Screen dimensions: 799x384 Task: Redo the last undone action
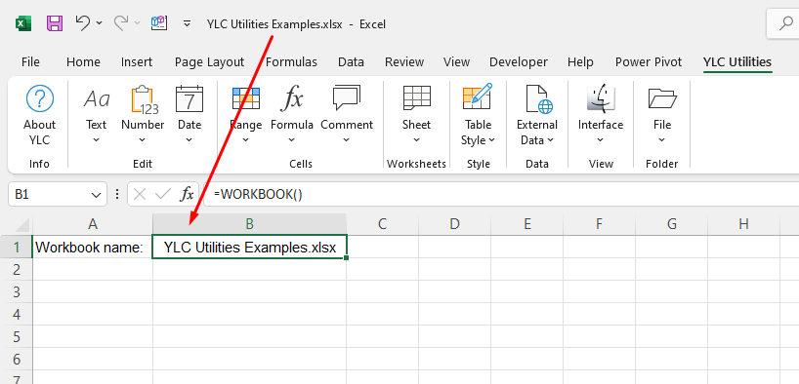pos(121,22)
